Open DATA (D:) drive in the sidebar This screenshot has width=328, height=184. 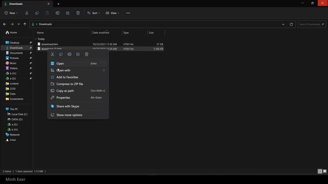[x=17, y=119]
